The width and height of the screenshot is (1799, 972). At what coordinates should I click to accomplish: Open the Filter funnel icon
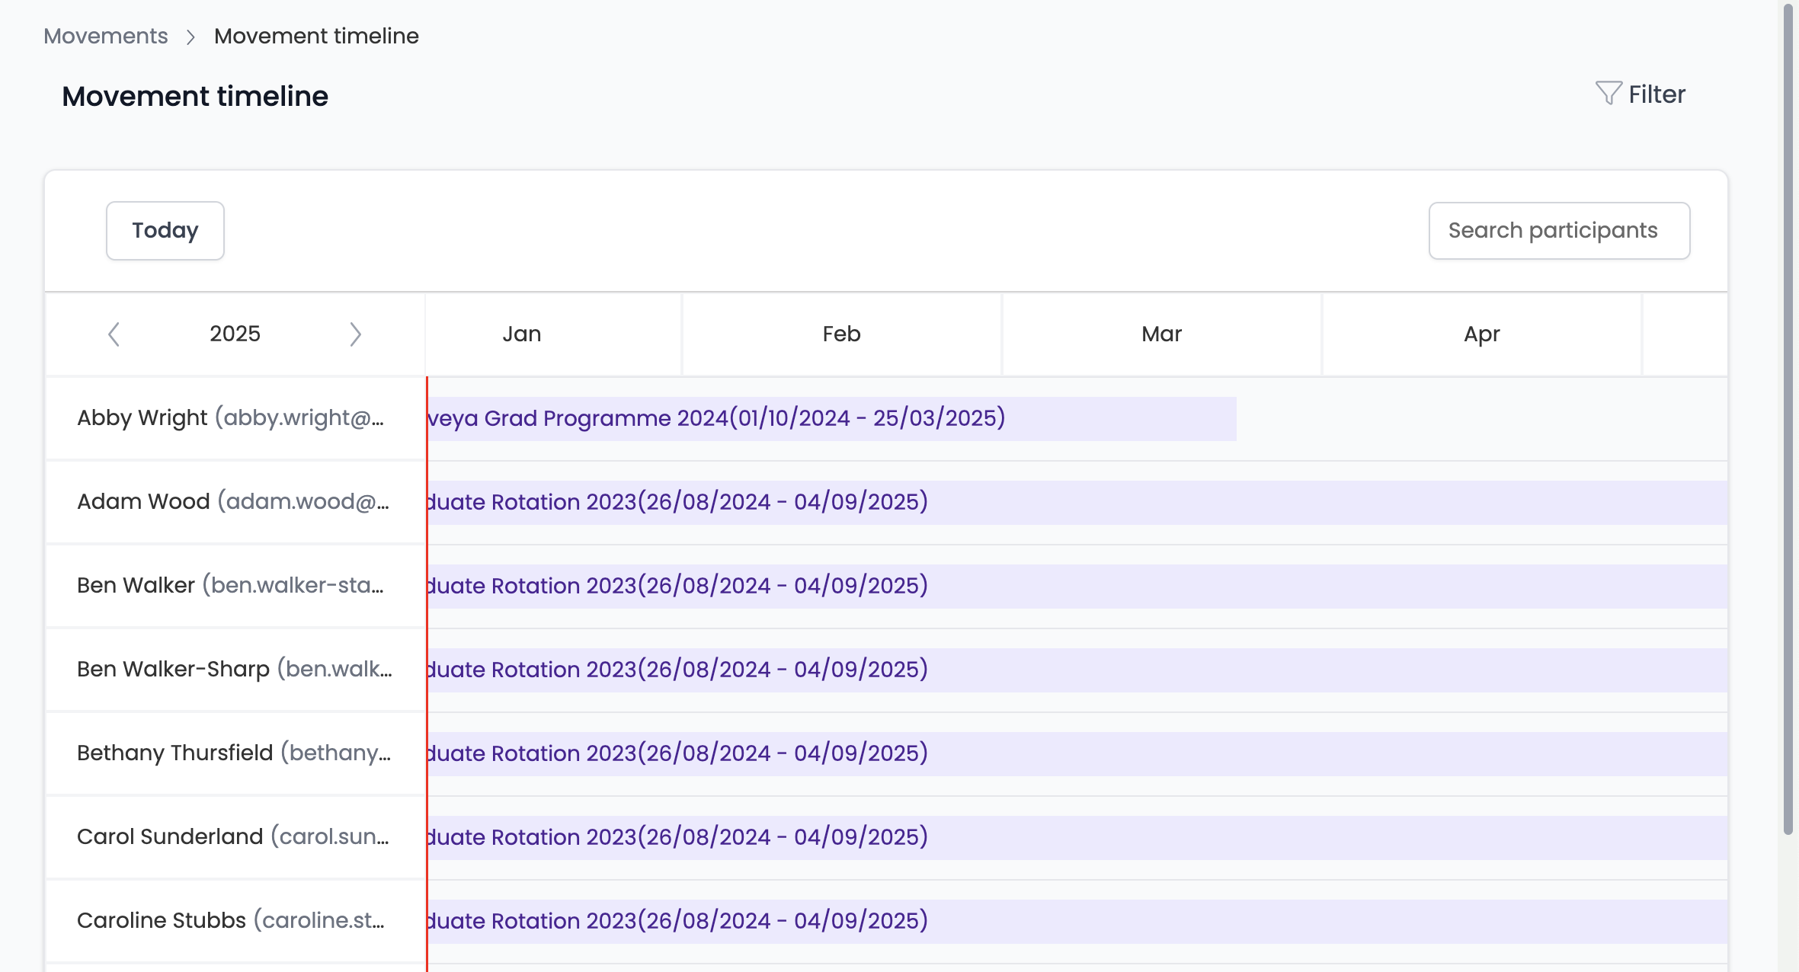pos(1608,94)
